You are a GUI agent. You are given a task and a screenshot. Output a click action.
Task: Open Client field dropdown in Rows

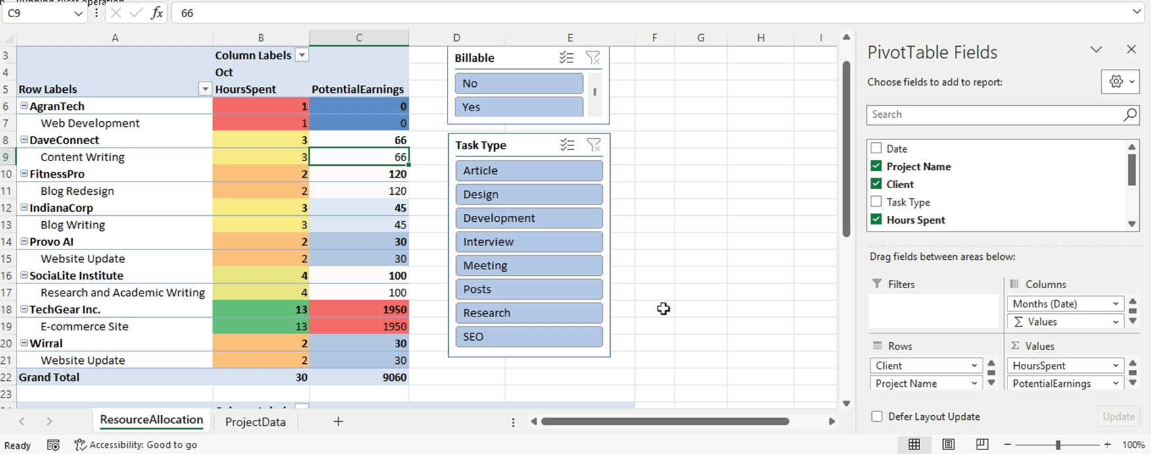tap(975, 366)
